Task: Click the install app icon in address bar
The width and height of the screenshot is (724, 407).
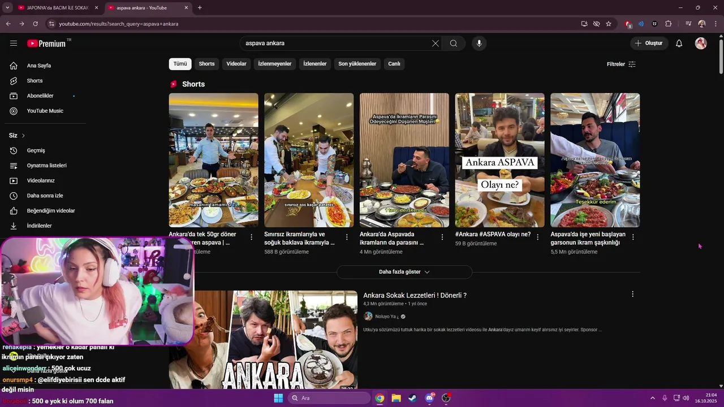Action: [x=584, y=24]
